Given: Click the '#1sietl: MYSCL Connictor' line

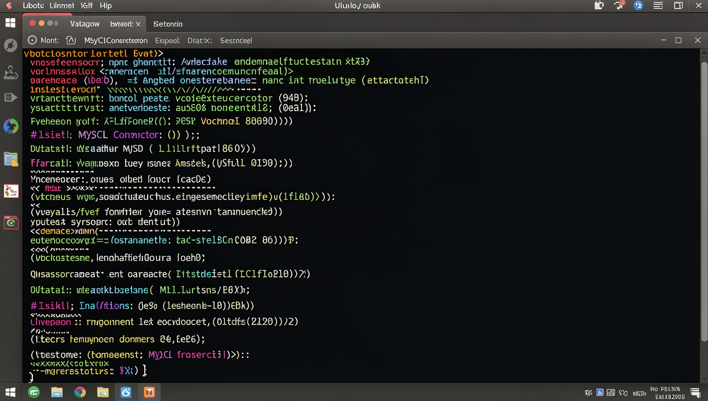Looking at the screenshot, I should point(115,135).
